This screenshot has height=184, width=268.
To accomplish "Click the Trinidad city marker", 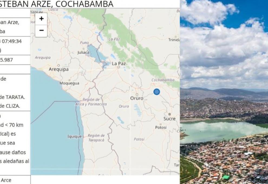I will point(176,37).
